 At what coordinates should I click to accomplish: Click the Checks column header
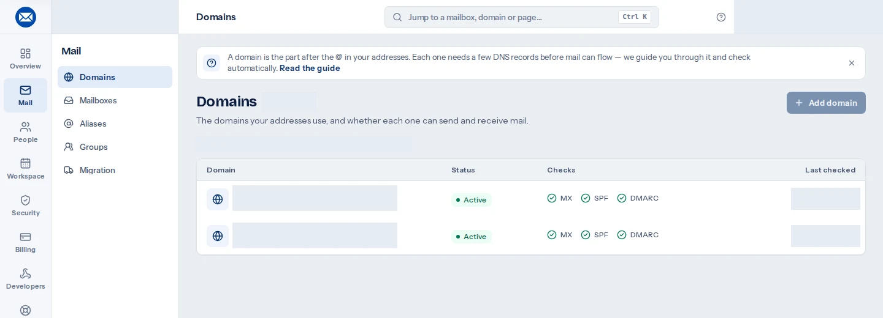coord(561,170)
